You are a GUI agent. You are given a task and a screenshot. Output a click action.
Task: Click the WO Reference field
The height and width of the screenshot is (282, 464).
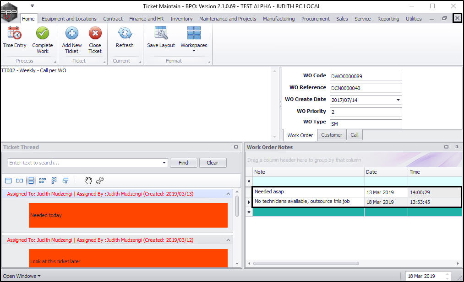pyautogui.click(x=366, y=88)
